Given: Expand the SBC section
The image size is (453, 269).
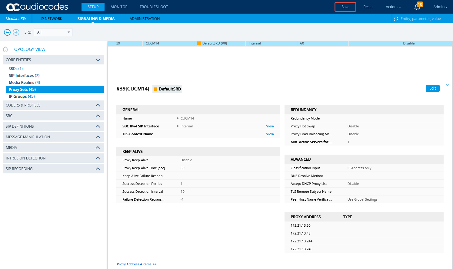Looking at the screenshot, I should 53,116.
